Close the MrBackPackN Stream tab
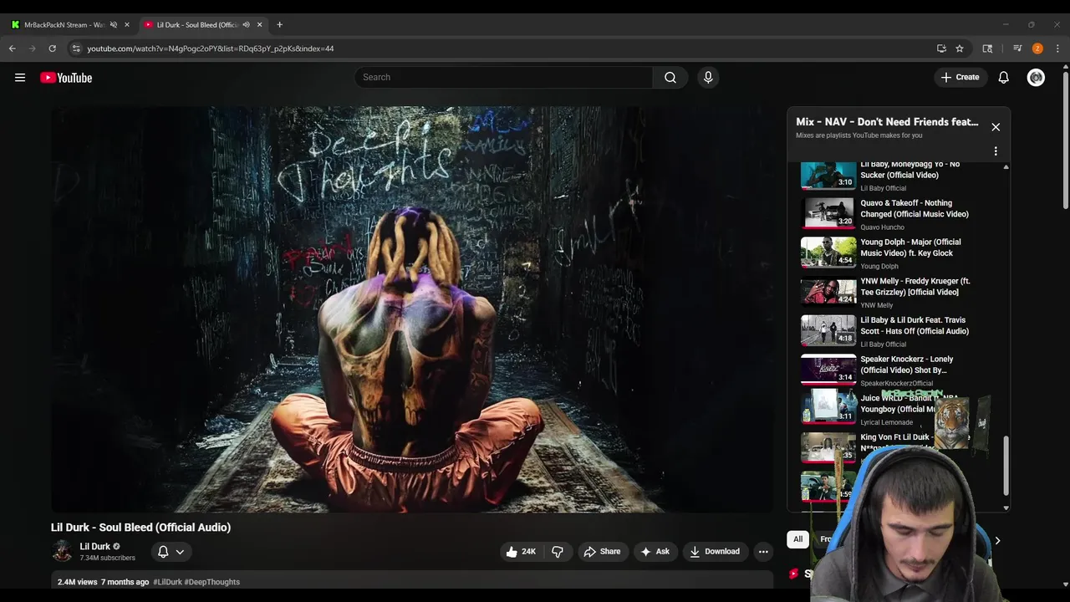The height and width of the screenshot is (602, 1070). tap(127, 24)
